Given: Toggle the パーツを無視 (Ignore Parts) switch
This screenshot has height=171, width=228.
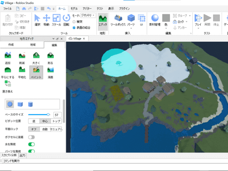Looking at the screenshot, I should coord(31,151).
